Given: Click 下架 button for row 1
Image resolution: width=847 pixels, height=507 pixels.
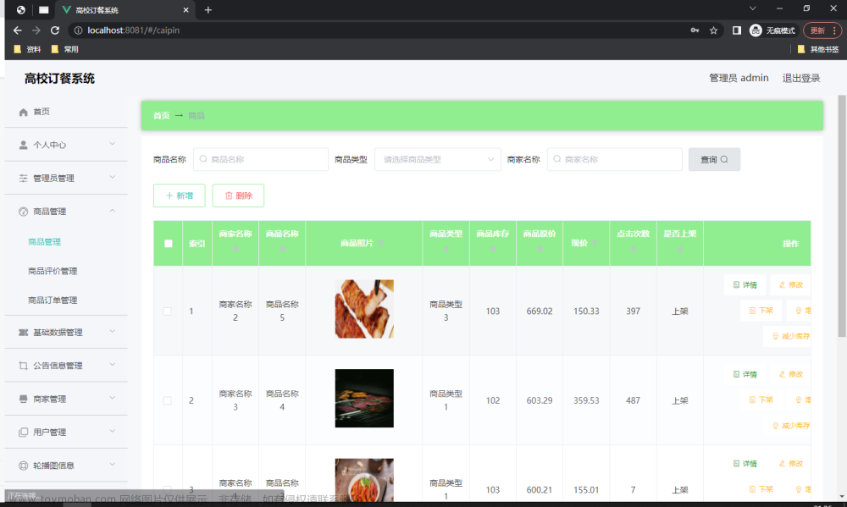Looking at the screenshot, I should [x=761, y=311].
